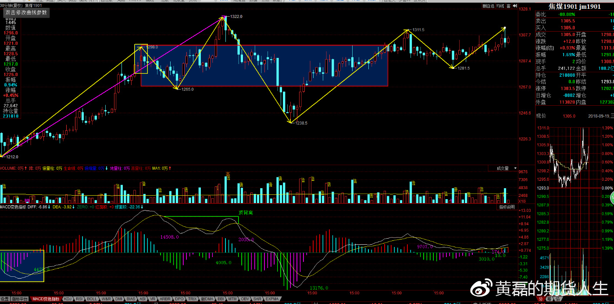Open the ASI indicator tab
The image size is (614, 304).
click(143, 299)
